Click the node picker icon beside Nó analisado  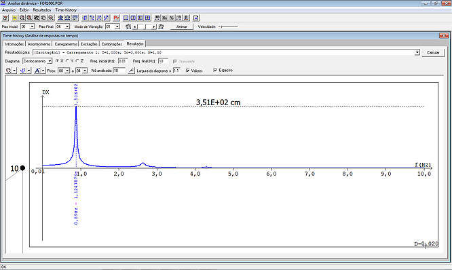[131, 71]
